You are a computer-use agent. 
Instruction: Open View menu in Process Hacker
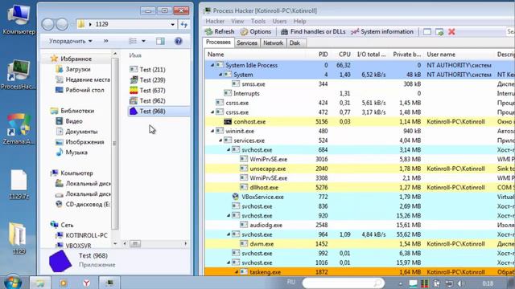click(237, 22)
